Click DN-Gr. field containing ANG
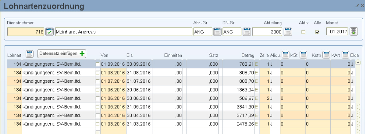 click(x=232, y=32)
